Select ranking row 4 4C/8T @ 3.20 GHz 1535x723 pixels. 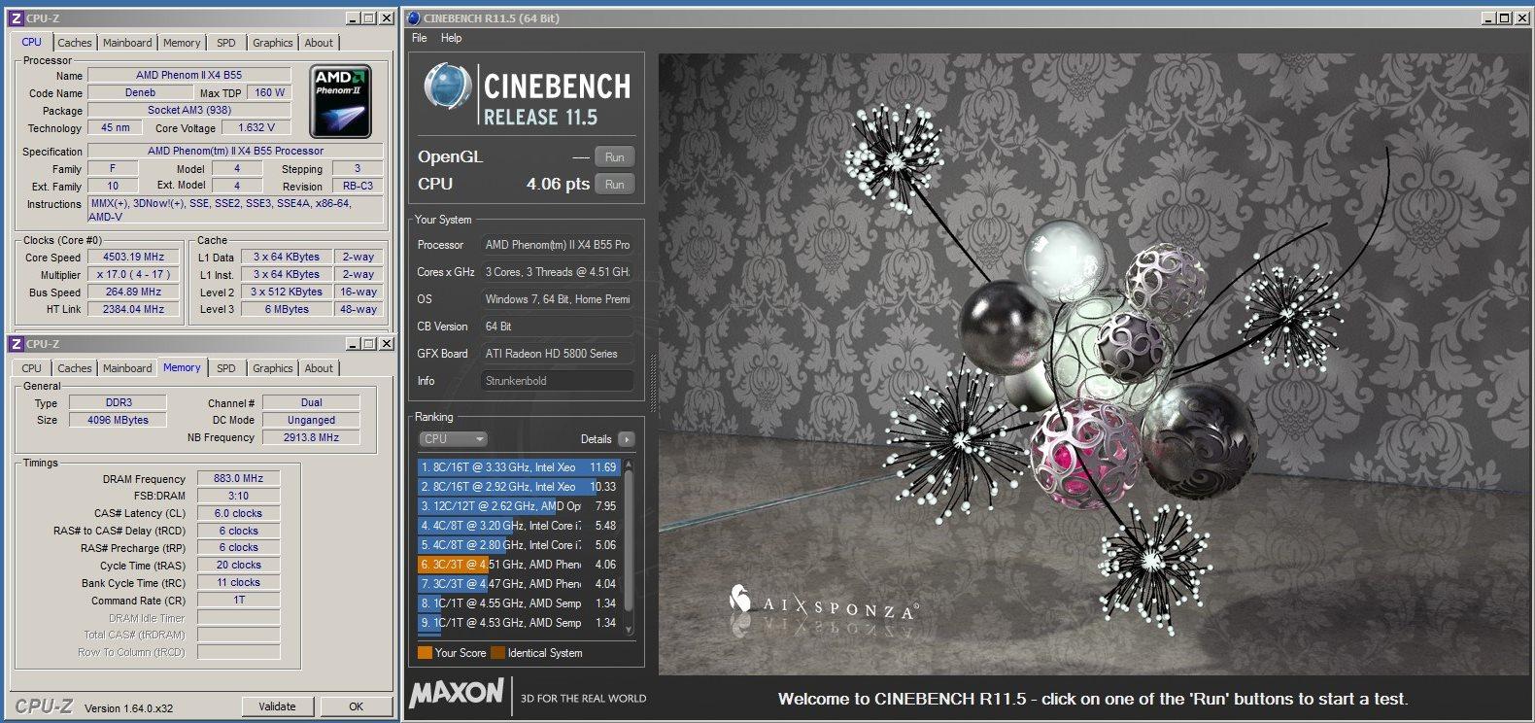(x=519, y=526)
